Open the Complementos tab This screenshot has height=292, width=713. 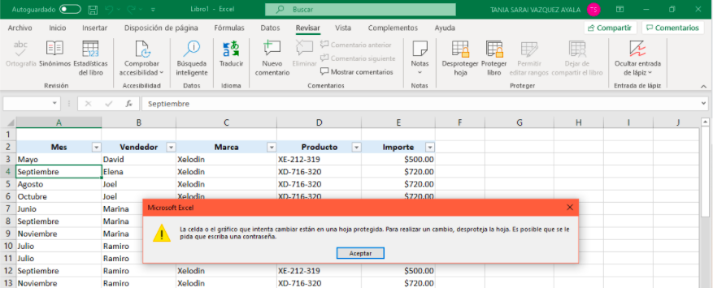point(393,28)
